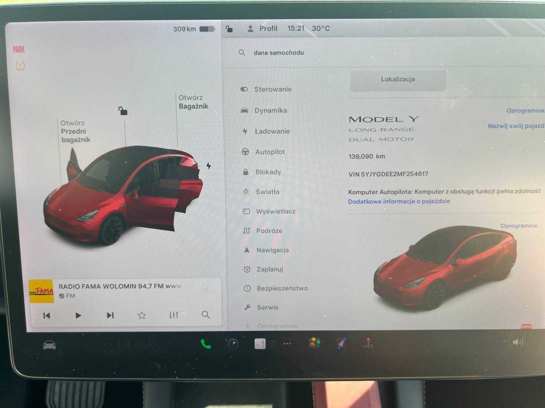Tap the VIN 5YJYGDEE2MF254617 text
Screen dimensions: 545x408
[388, 174]
